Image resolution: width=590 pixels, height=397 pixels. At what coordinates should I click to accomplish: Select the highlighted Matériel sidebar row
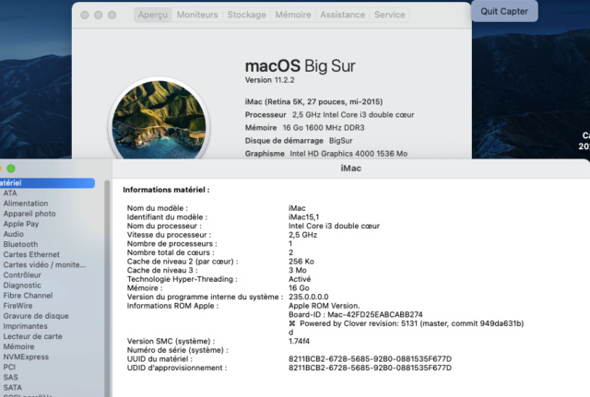point(47,182)
